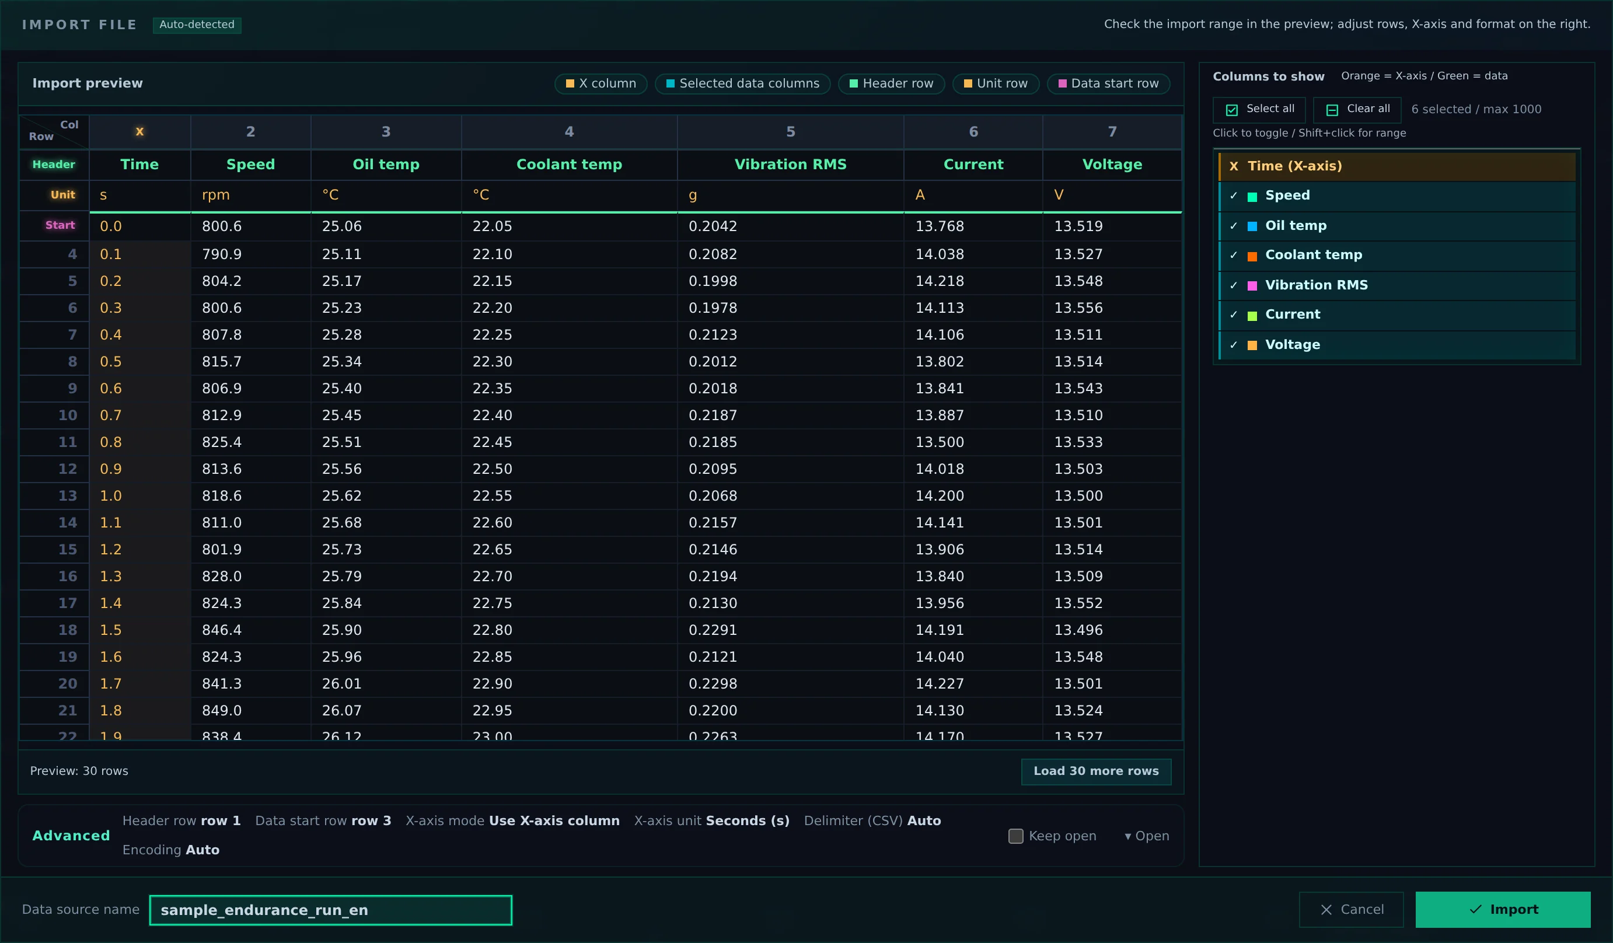The height and width of the screenshot is (943, 1613).
Task: Click the Vibration RMS header cell
Action: tap(791, 165)
